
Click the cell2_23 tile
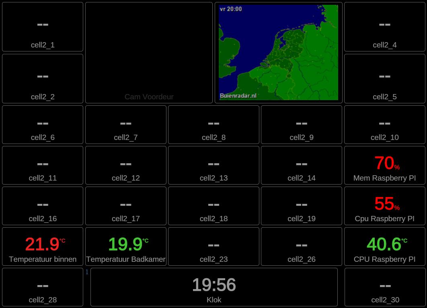click(213, 246)
